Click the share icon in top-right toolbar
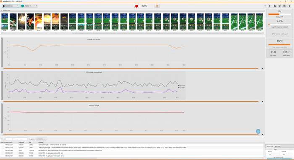 coord(284,6)
